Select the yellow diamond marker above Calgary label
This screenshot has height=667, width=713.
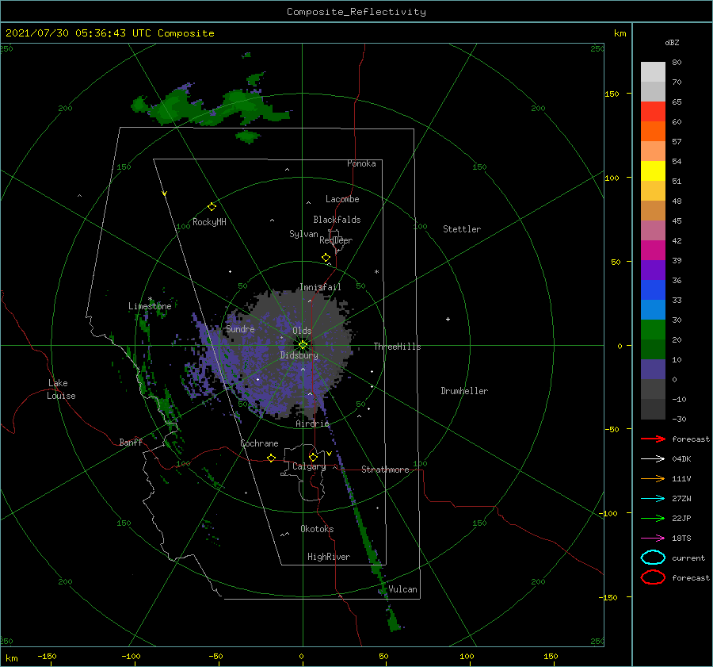pyautogui.click(x=313, y=457)
